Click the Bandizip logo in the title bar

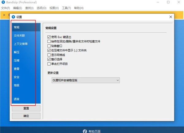click(3, 2)
